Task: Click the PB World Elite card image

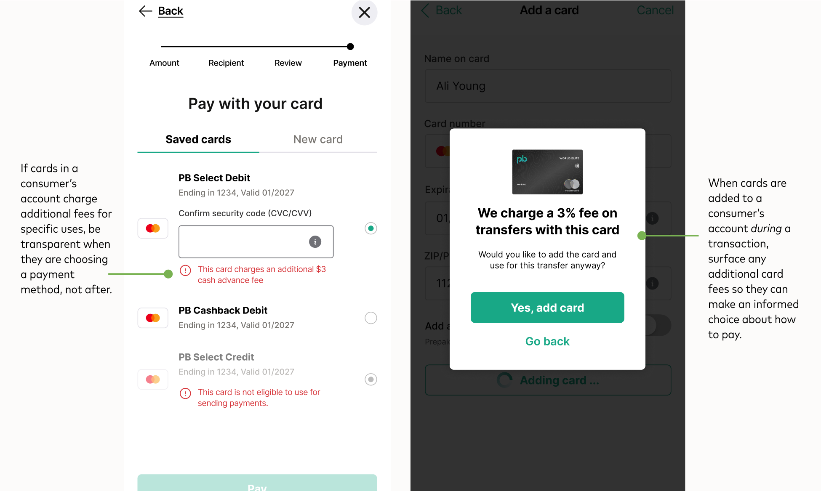Action: (x=547, y=172)
